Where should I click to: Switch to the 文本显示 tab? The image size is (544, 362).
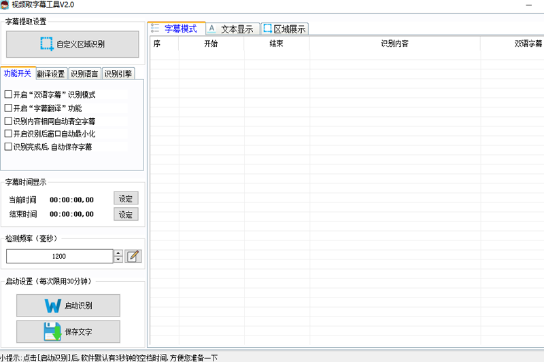(233, 29)
